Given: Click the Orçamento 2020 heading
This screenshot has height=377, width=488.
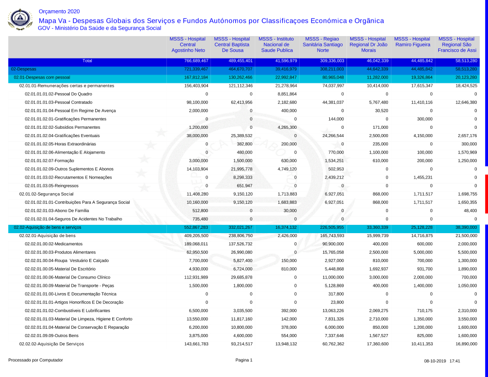Looking at the screenshot, I should pos(59,11).
